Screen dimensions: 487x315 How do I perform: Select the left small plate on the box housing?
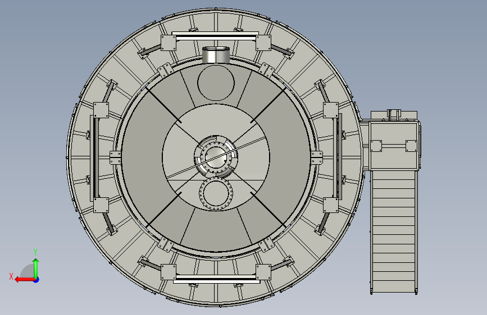coord(376,146)
